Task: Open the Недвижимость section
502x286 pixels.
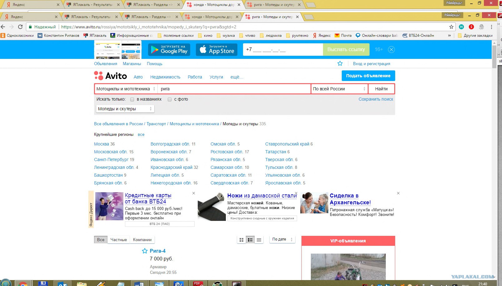Action: pos(165,77)
